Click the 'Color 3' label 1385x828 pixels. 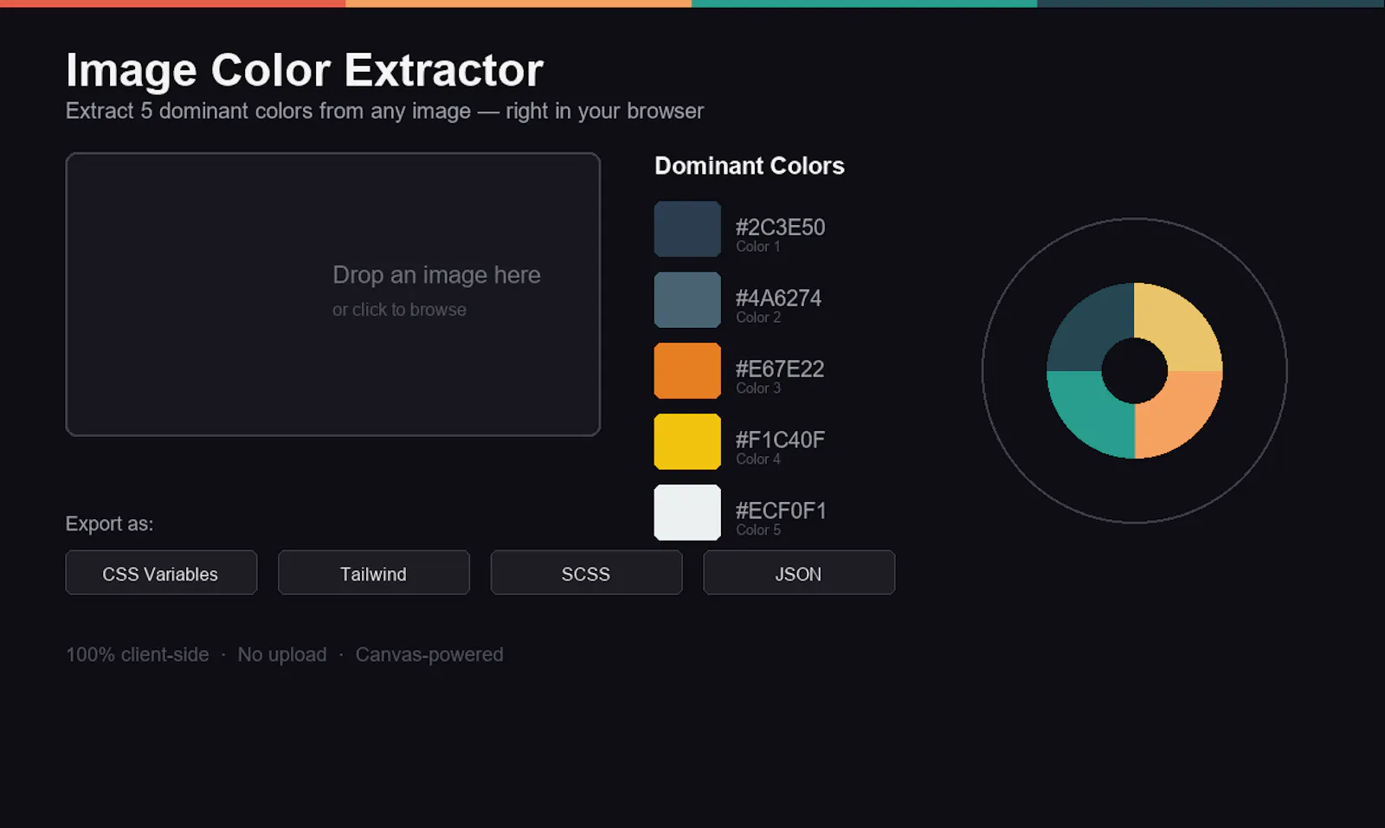tap(758, 388)
